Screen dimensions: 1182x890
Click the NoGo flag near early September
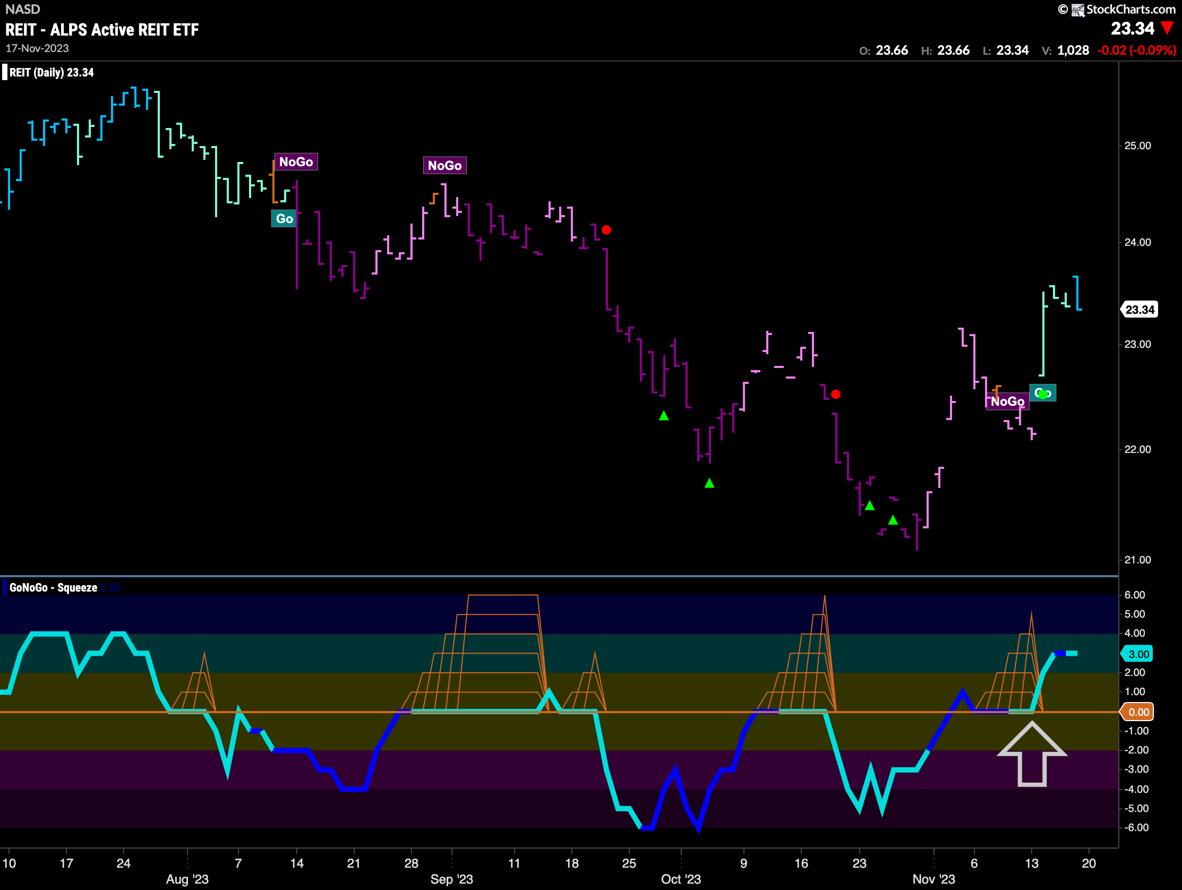click(444, 166)
